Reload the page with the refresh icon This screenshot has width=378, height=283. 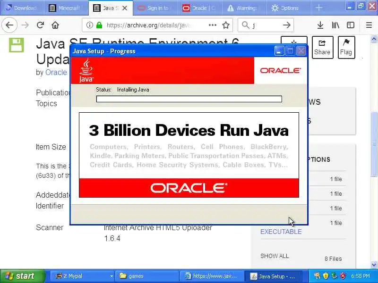coord(40,25)
